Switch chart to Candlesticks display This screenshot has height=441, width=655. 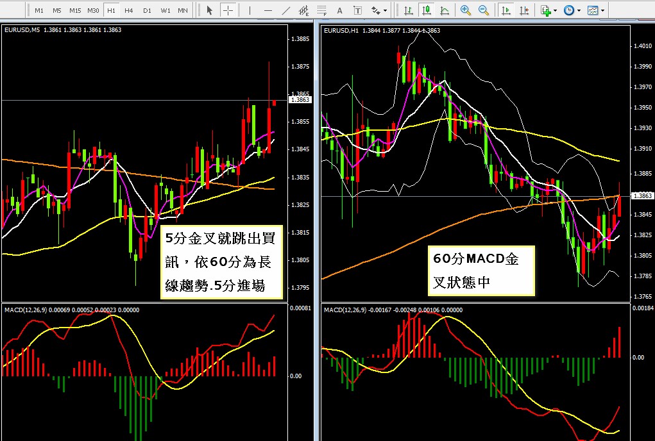[x=427, y=10]
